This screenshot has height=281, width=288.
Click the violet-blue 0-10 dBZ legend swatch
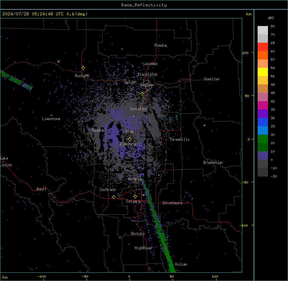(263, 156)
